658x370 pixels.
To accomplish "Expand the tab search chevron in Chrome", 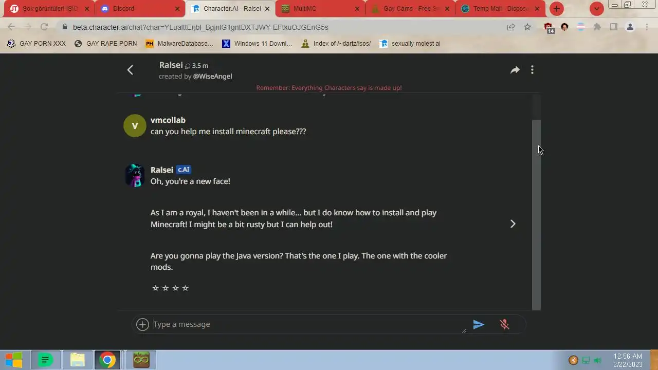I will (x=596, y=9).
